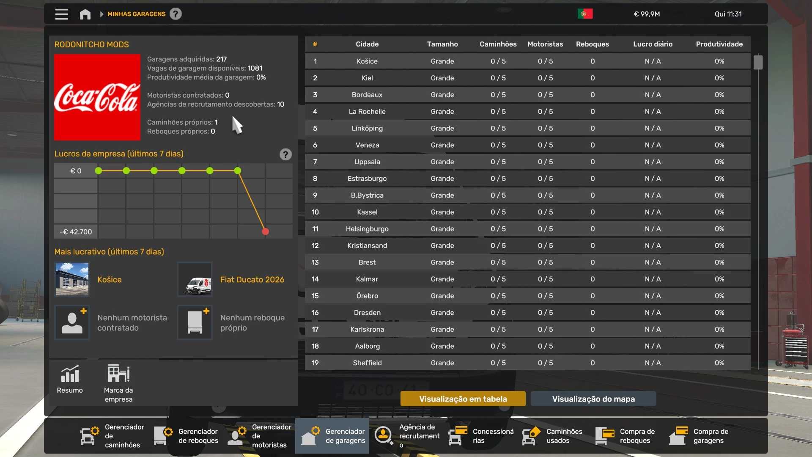The image size is (812, 457).
Task: Click the Košice most profitable garage name
Action: click(x=110, y=280)
